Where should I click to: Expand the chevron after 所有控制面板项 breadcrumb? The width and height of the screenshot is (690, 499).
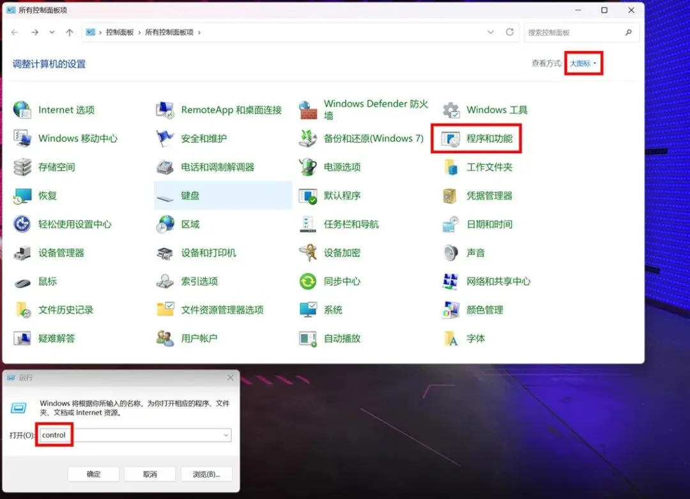click(x=199, y=32)
